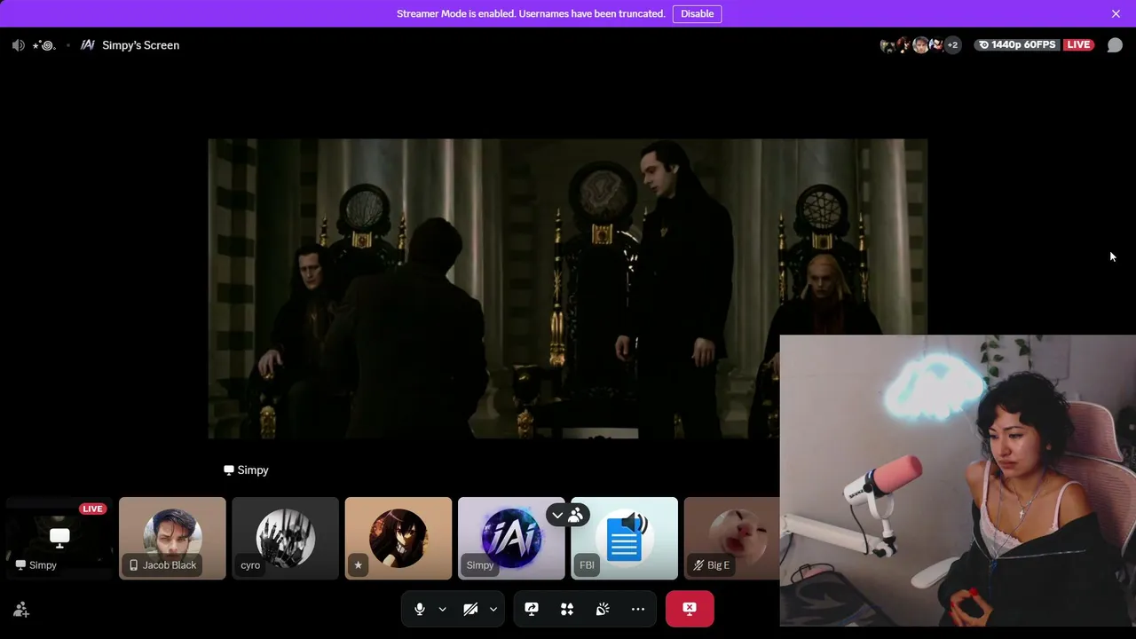Click the Simpy label under the stream
This screenshot has width=1136, height=639.
click(x=246, y=470)
